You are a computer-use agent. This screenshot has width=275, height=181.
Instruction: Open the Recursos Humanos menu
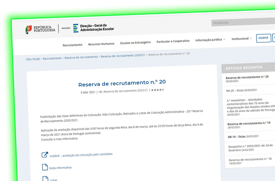point(101,44)
